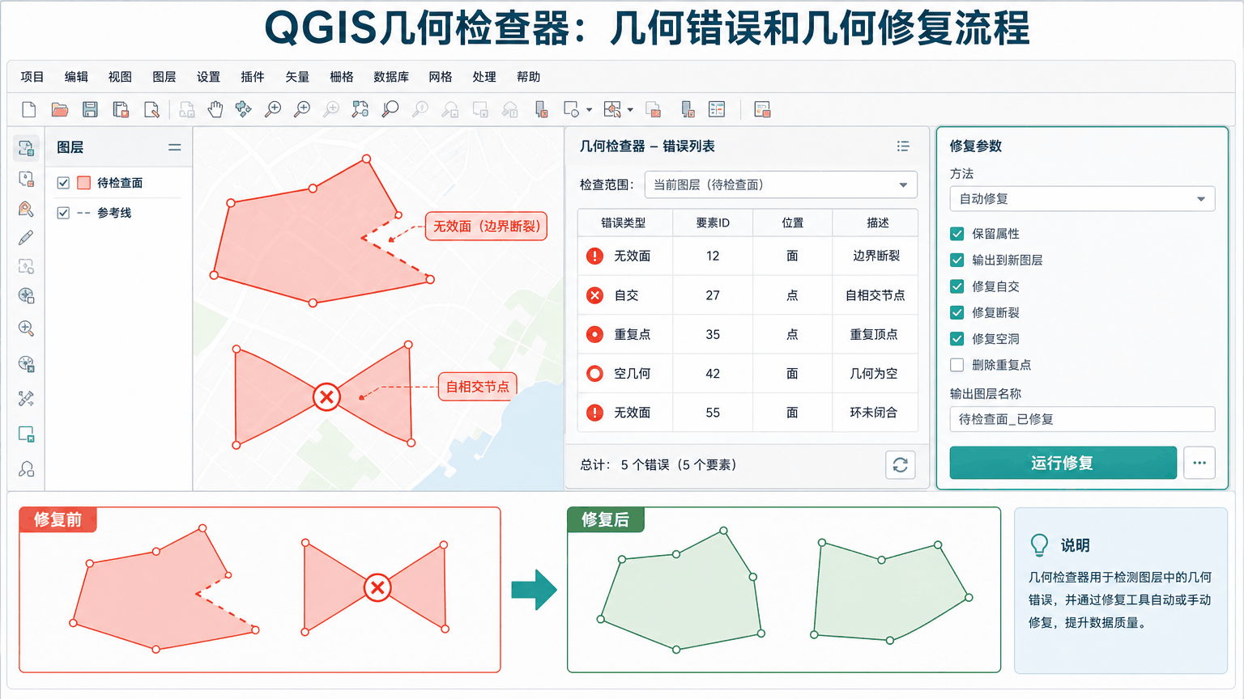Click the topmost highlighted sidebar tool icon
1244x699 pixels.
point(26,147)
